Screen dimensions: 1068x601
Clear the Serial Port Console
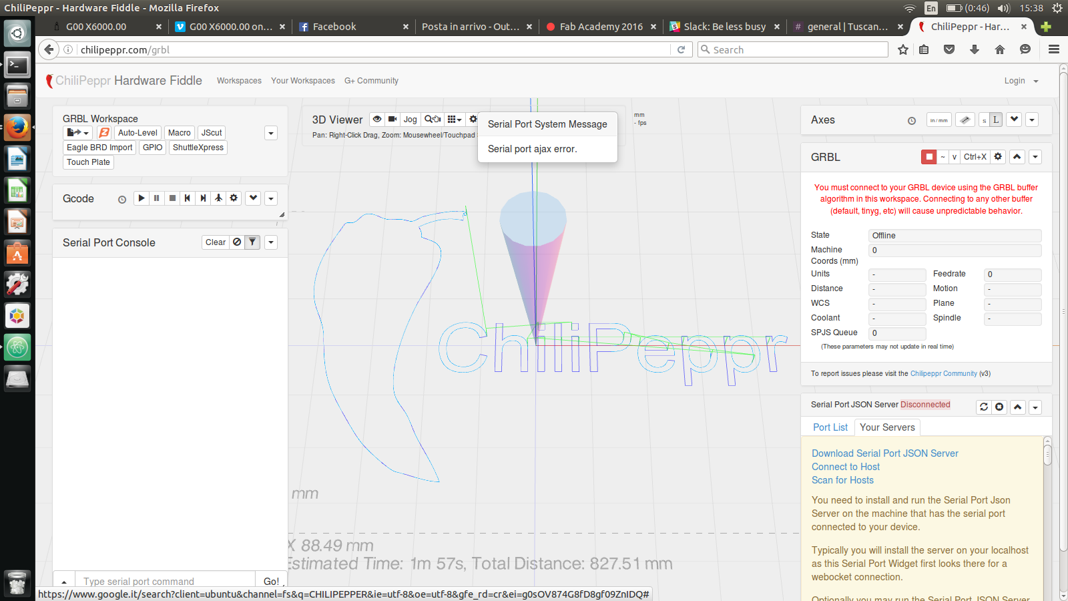[x=216, y=242]
